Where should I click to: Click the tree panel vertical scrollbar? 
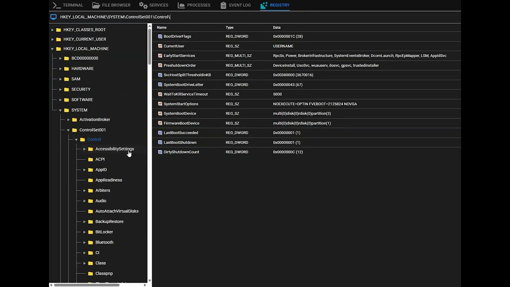click(x=150, y=46)
